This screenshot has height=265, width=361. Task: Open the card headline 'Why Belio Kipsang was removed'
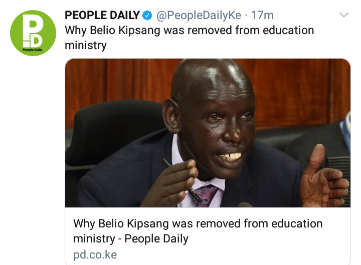pyautogui.click(x=198, y=223)
